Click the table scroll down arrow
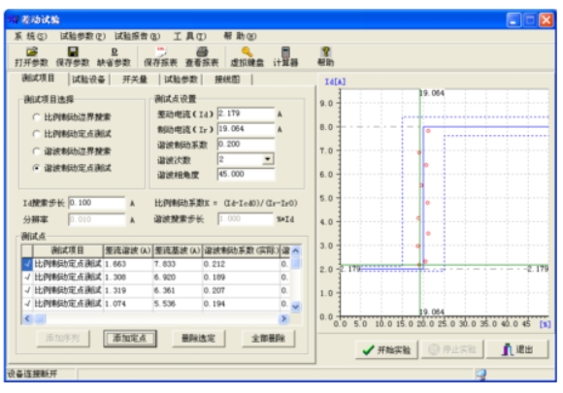Image resolution: width=563 pixels, height=393 pixels. [295, 307]
